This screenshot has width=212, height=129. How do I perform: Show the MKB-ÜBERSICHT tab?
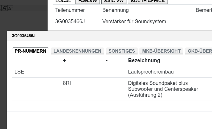(161, 51)
